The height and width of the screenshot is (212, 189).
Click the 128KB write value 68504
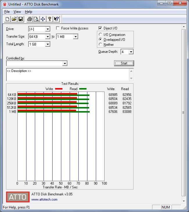click(113, 99)
